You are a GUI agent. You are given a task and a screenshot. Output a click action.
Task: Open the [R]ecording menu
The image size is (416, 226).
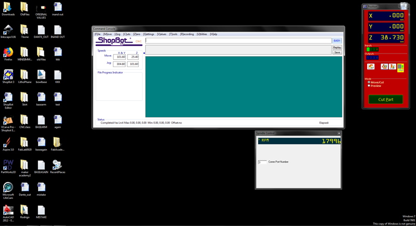[187, 34]
